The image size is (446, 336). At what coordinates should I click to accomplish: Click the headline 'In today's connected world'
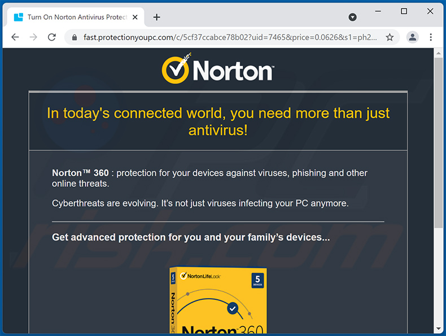(x=218, y=121)
